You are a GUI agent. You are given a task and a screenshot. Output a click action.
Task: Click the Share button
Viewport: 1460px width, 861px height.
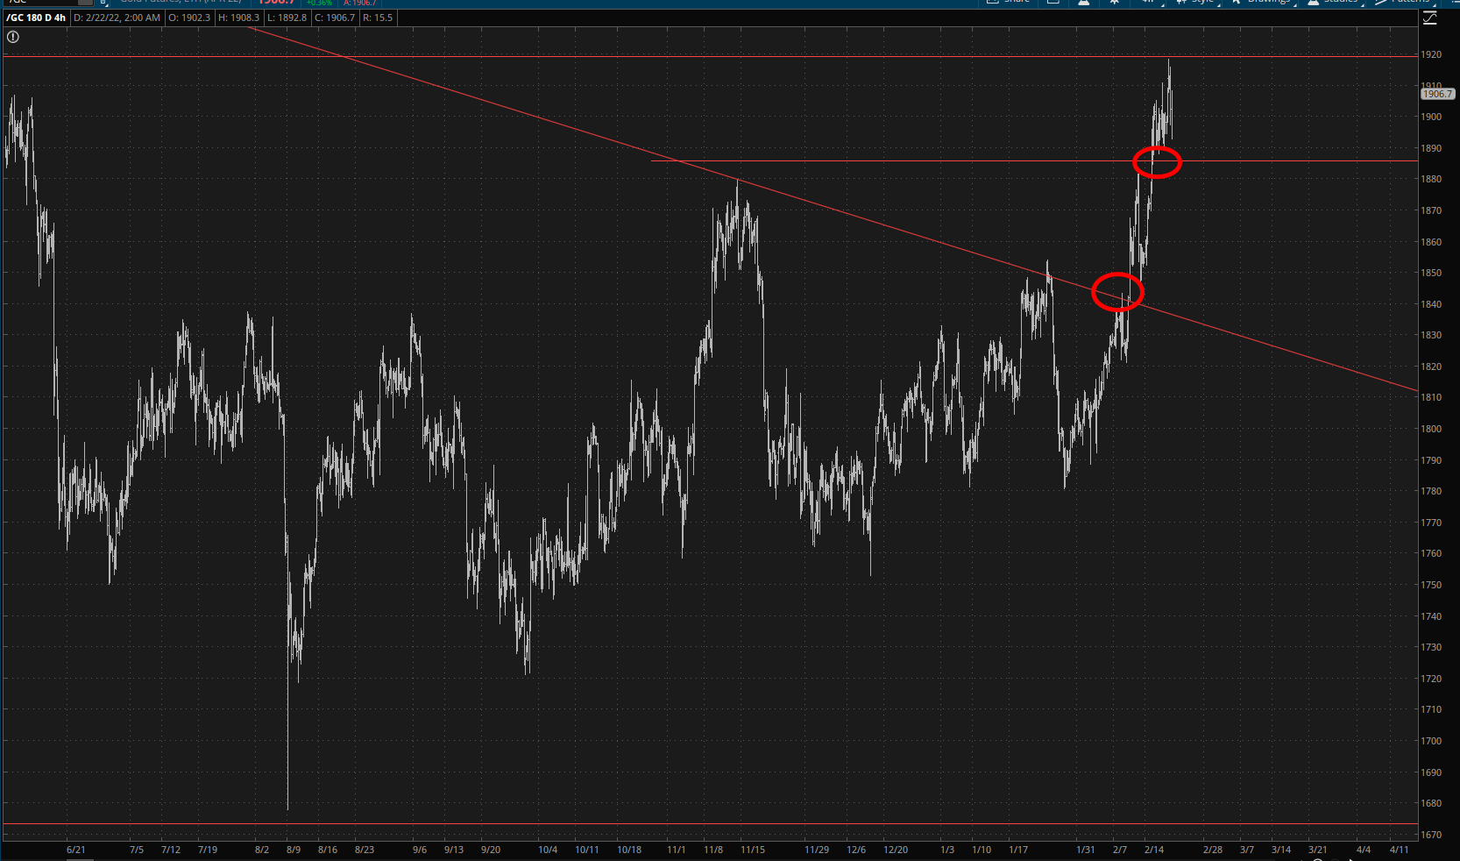[x=1010, y=3]
